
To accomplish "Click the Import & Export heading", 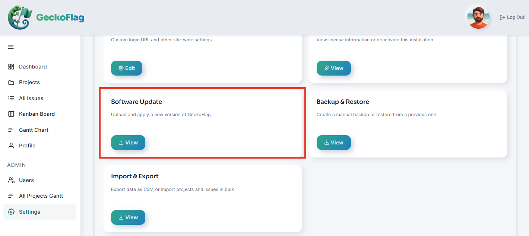I will point(135,176).
